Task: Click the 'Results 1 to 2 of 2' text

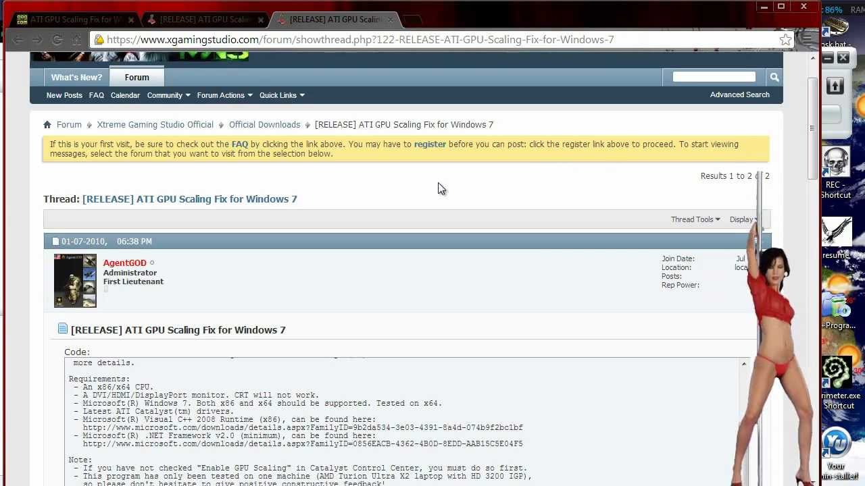Action: (735, 176)
